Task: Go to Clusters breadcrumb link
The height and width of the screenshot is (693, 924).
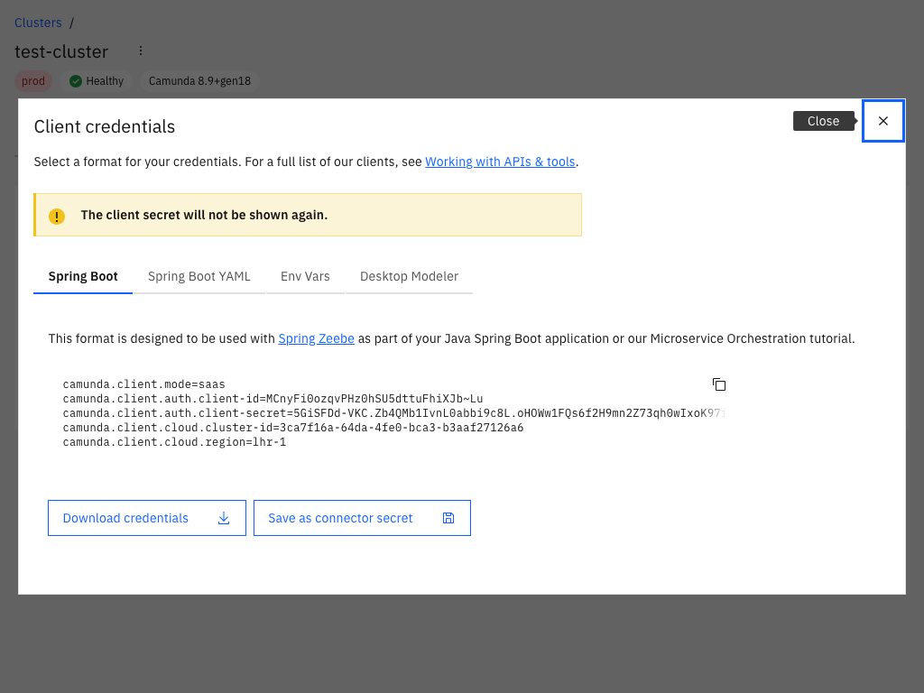Action: (38, 23)
